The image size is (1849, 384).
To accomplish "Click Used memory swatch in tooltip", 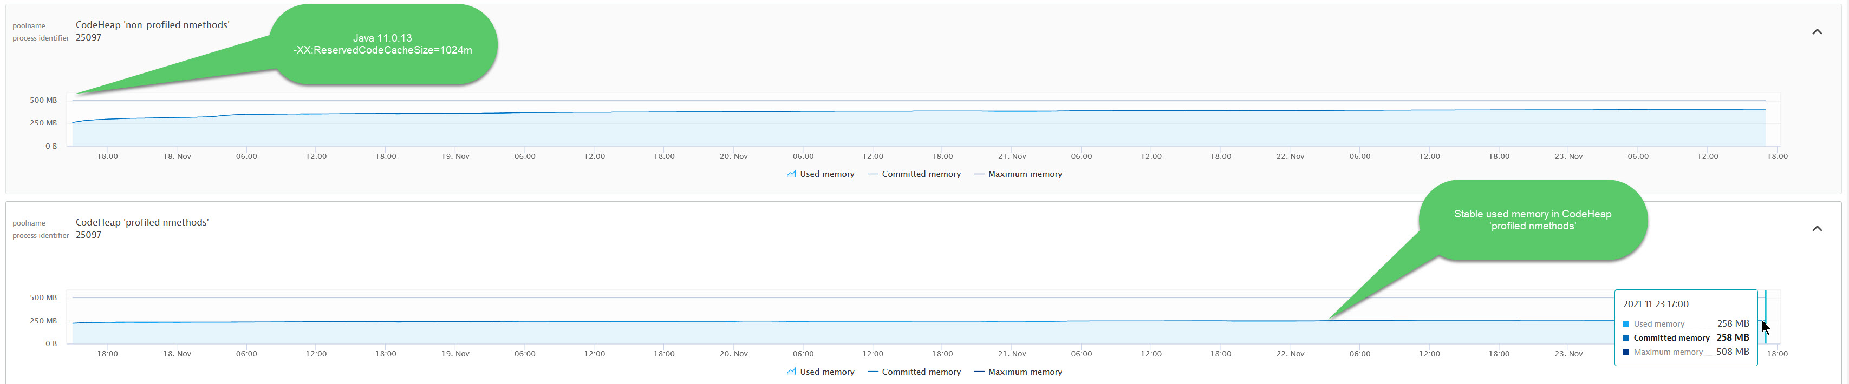I will (x=1626, y=324).
